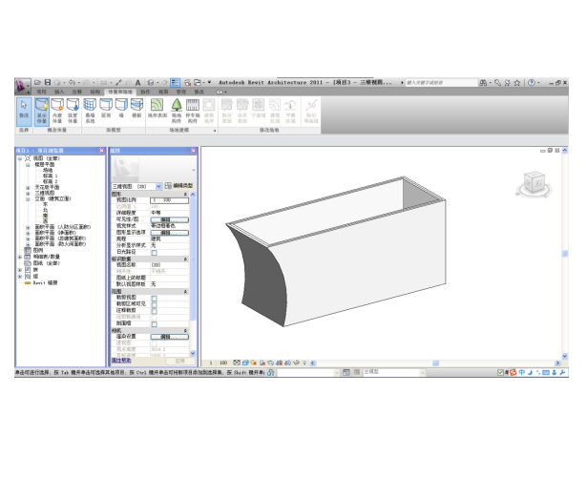Select the 场地构件 site component tree icon
The height and width of the screenshot is (477, 587).
click(x=177, y=111)
